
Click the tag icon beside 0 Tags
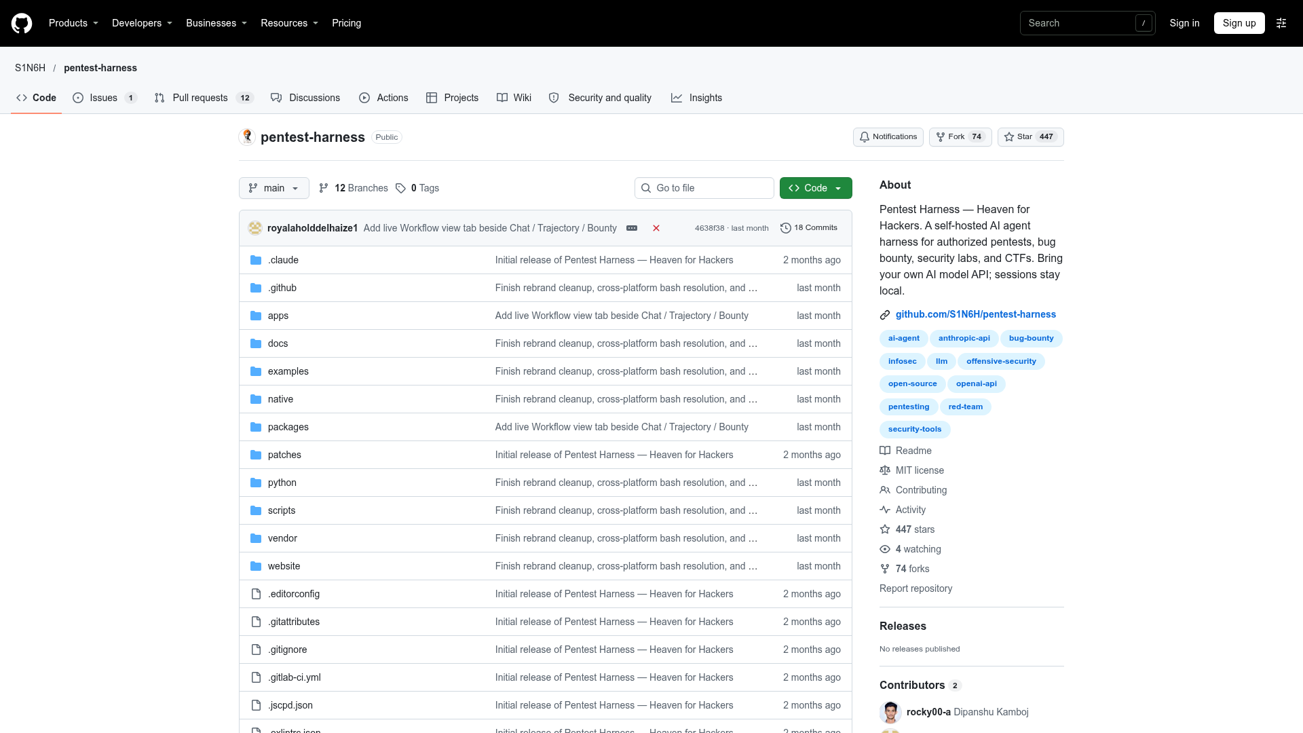click(x=401, y=188)
